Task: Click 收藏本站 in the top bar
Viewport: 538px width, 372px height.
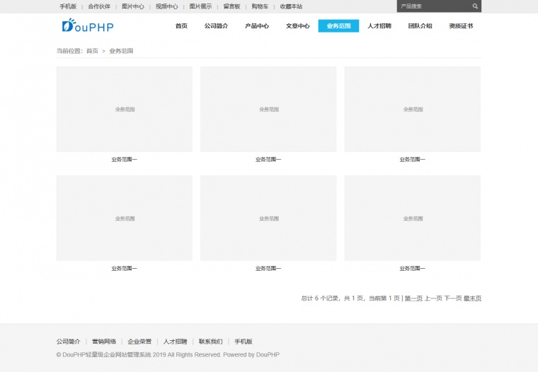Action: (291, 6)
